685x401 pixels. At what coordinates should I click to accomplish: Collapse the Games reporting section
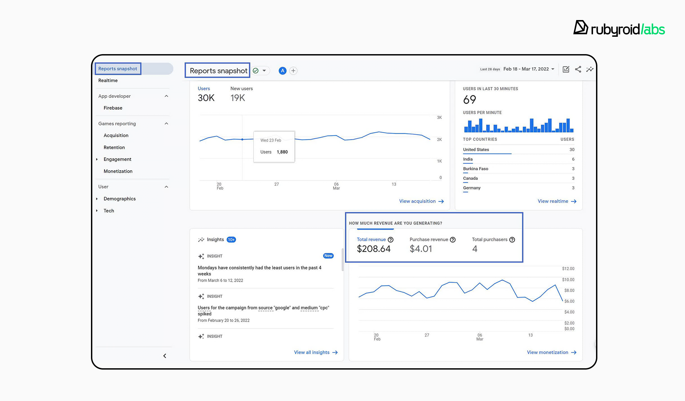tap(166, 124)
